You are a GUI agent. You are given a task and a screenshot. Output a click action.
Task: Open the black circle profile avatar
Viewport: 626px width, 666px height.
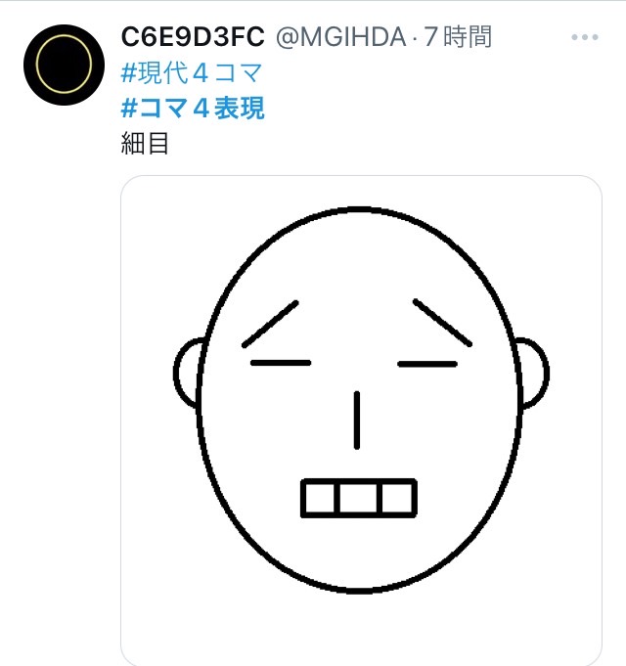pyautogui.click(x=64, y=65)
